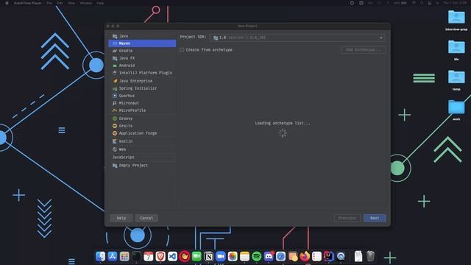Open IntelliJ IDEA dock icon
This screenshot has height=265, width=471.
[x=329, y=256]
